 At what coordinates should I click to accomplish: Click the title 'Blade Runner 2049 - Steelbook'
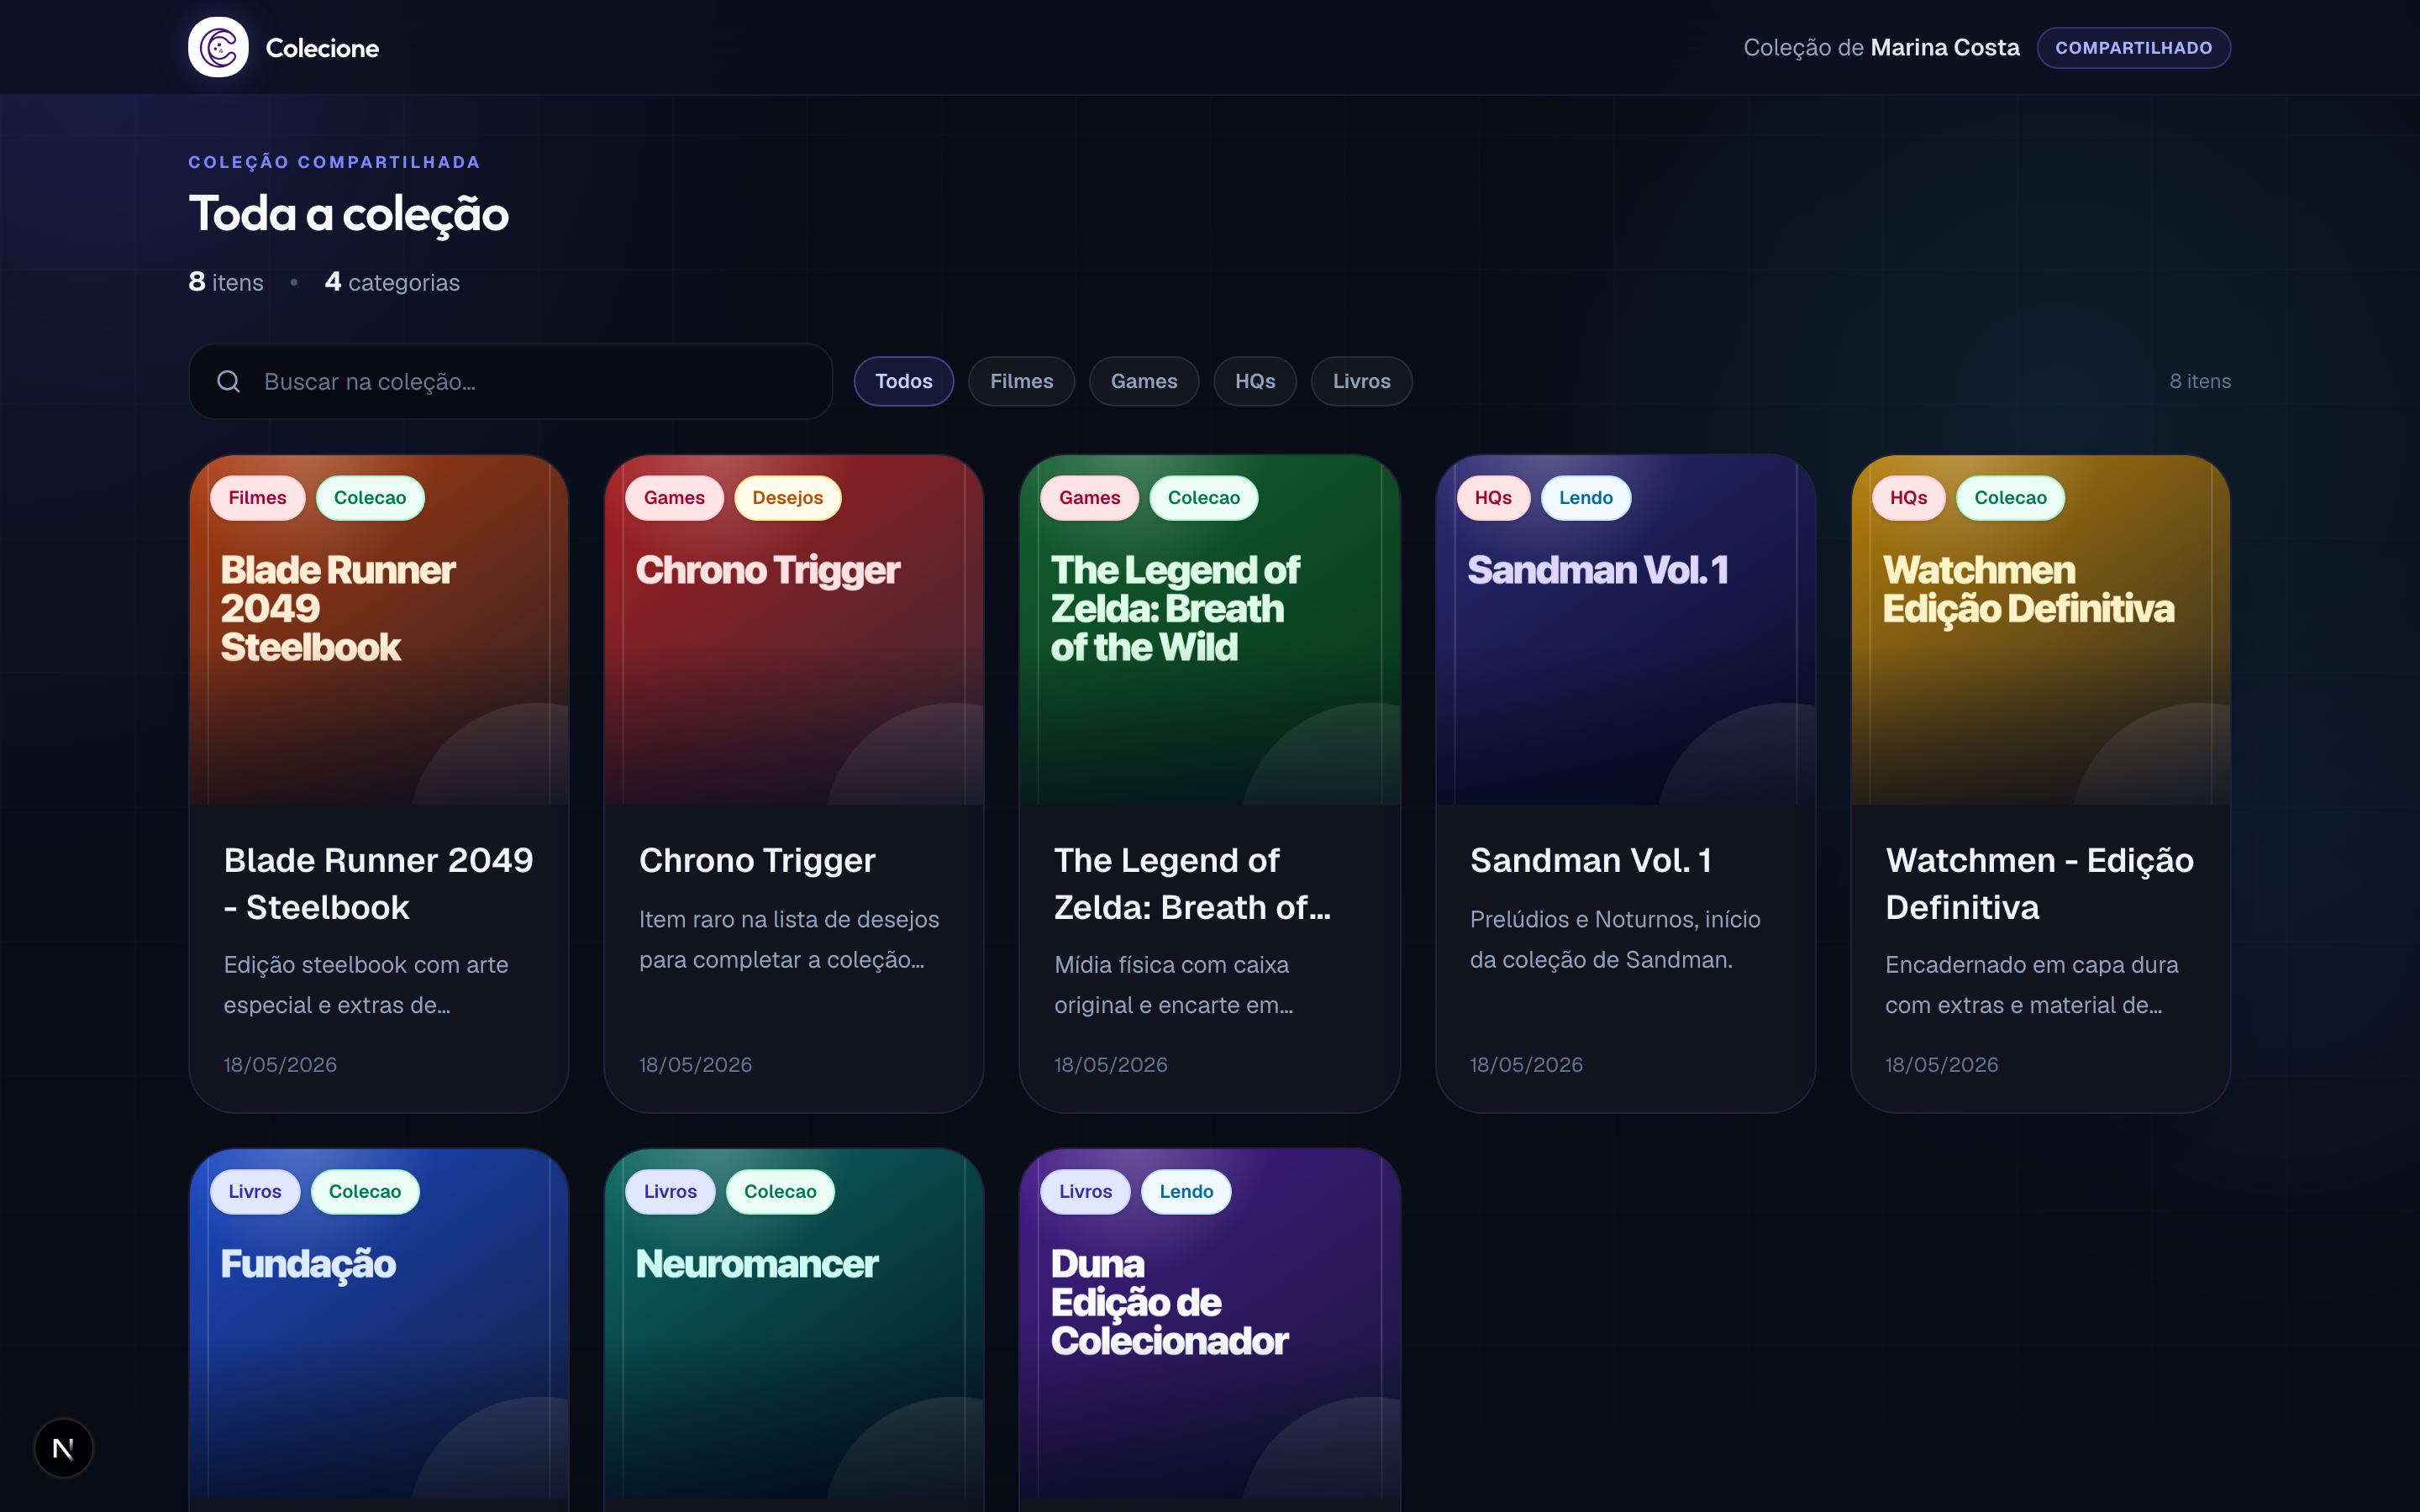point(378,884)
